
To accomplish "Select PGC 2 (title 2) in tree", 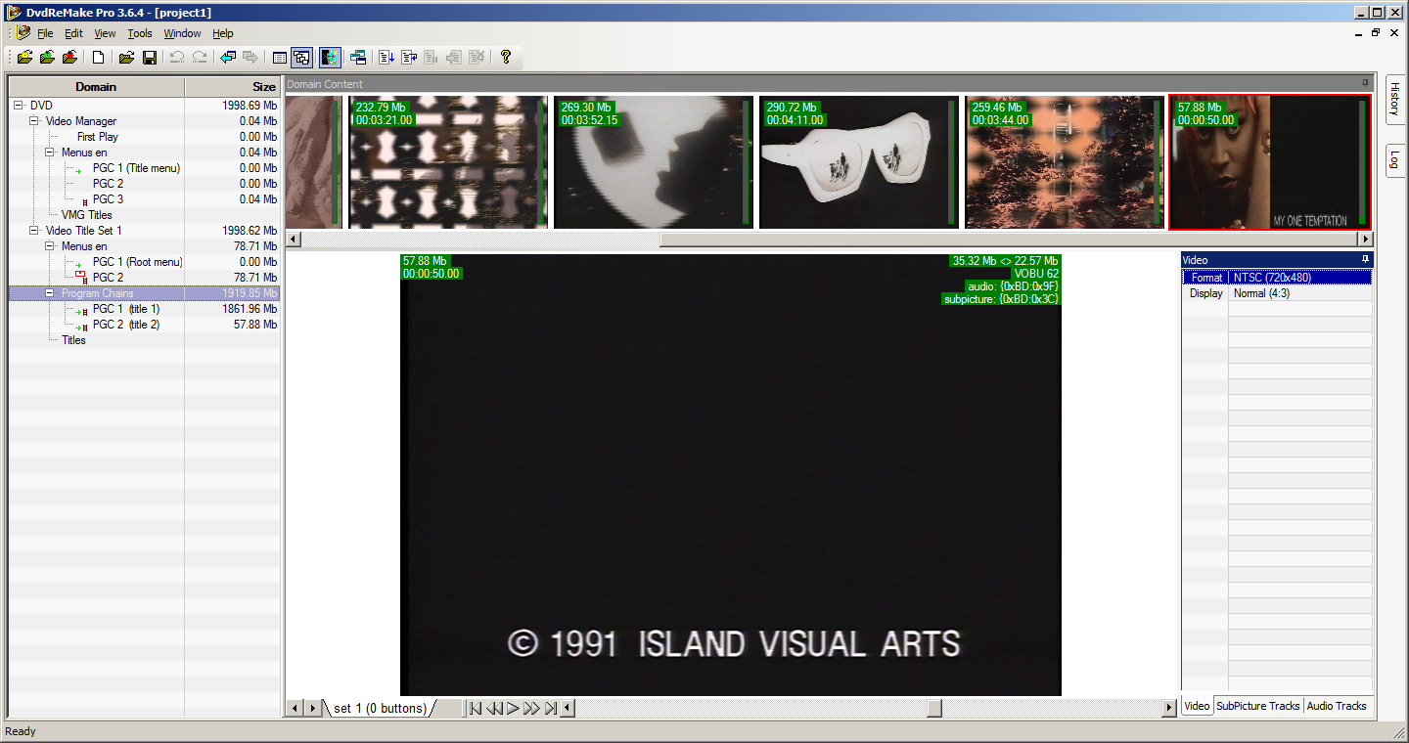I will (126, 325).
